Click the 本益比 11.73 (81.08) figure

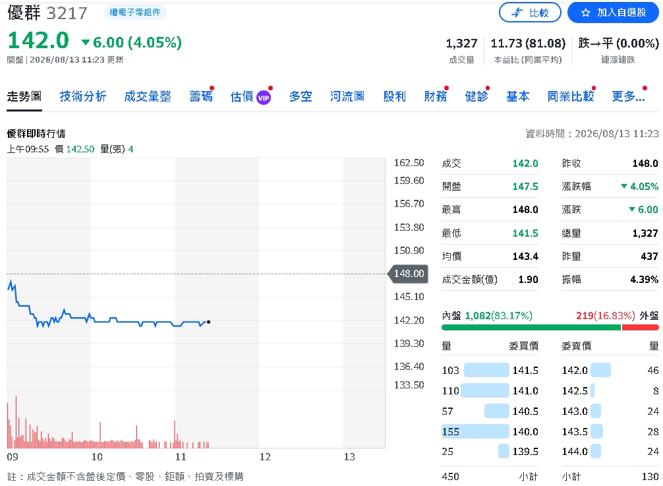click(x=528, y=43)
